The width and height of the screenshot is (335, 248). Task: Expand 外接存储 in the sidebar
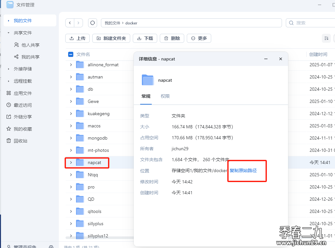[x=9, y=69]
